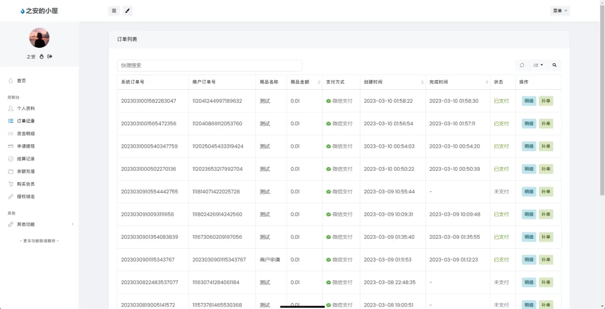
Task: Click 明细 for order 2023031001565472356
Action: 529,124
